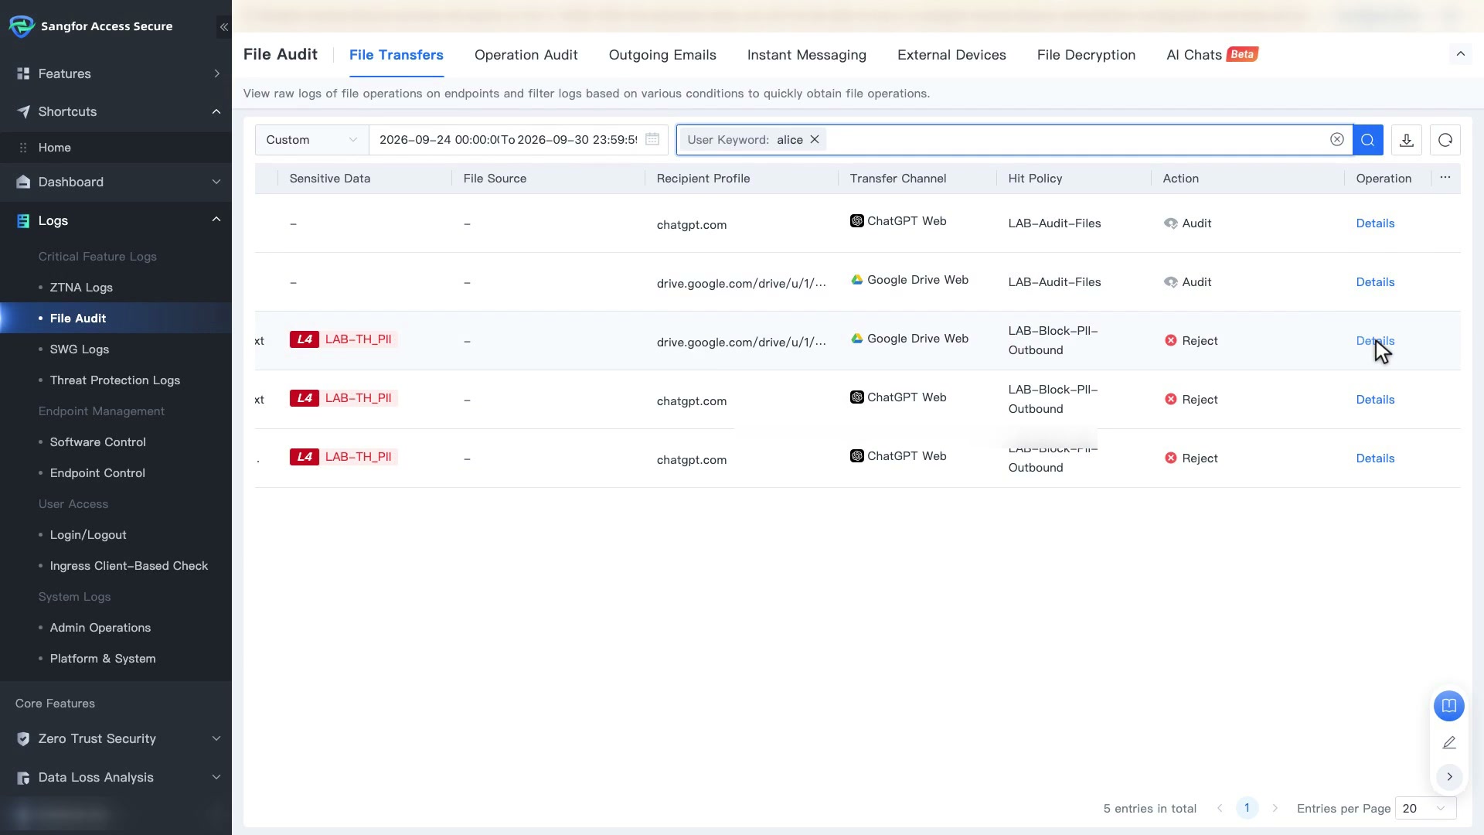The image size is (1484, 835).
Task: Open Details for Google Drive Reject row
Action: (x=1375, y=341)
